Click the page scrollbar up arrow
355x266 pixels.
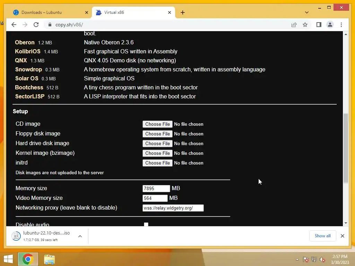pyautogui.click(x=346, y=34)
